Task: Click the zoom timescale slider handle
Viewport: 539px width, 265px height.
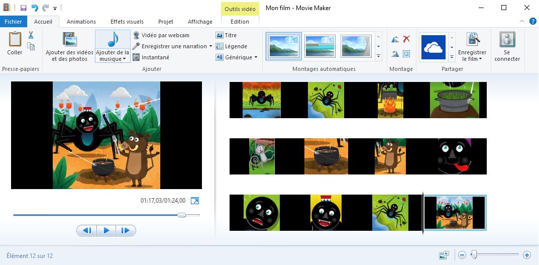Action: click(x=474, y=254)
